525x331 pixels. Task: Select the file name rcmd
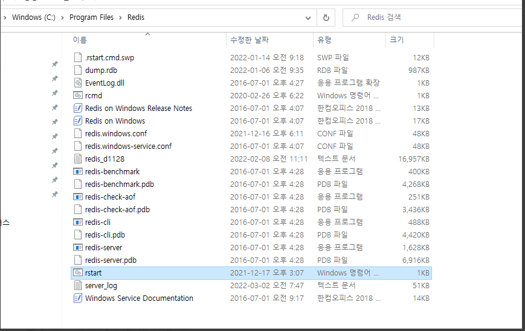pyautogui.click(x=94, y=95)
